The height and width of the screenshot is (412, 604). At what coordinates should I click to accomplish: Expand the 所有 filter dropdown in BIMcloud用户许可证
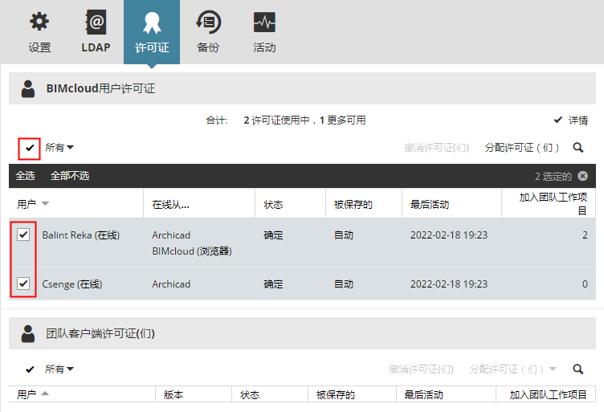[x=59, y=148]
